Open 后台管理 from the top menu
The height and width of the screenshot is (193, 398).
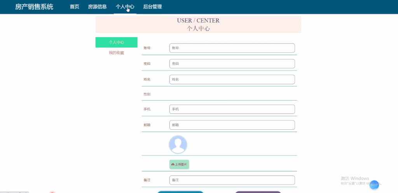point(152,7)
